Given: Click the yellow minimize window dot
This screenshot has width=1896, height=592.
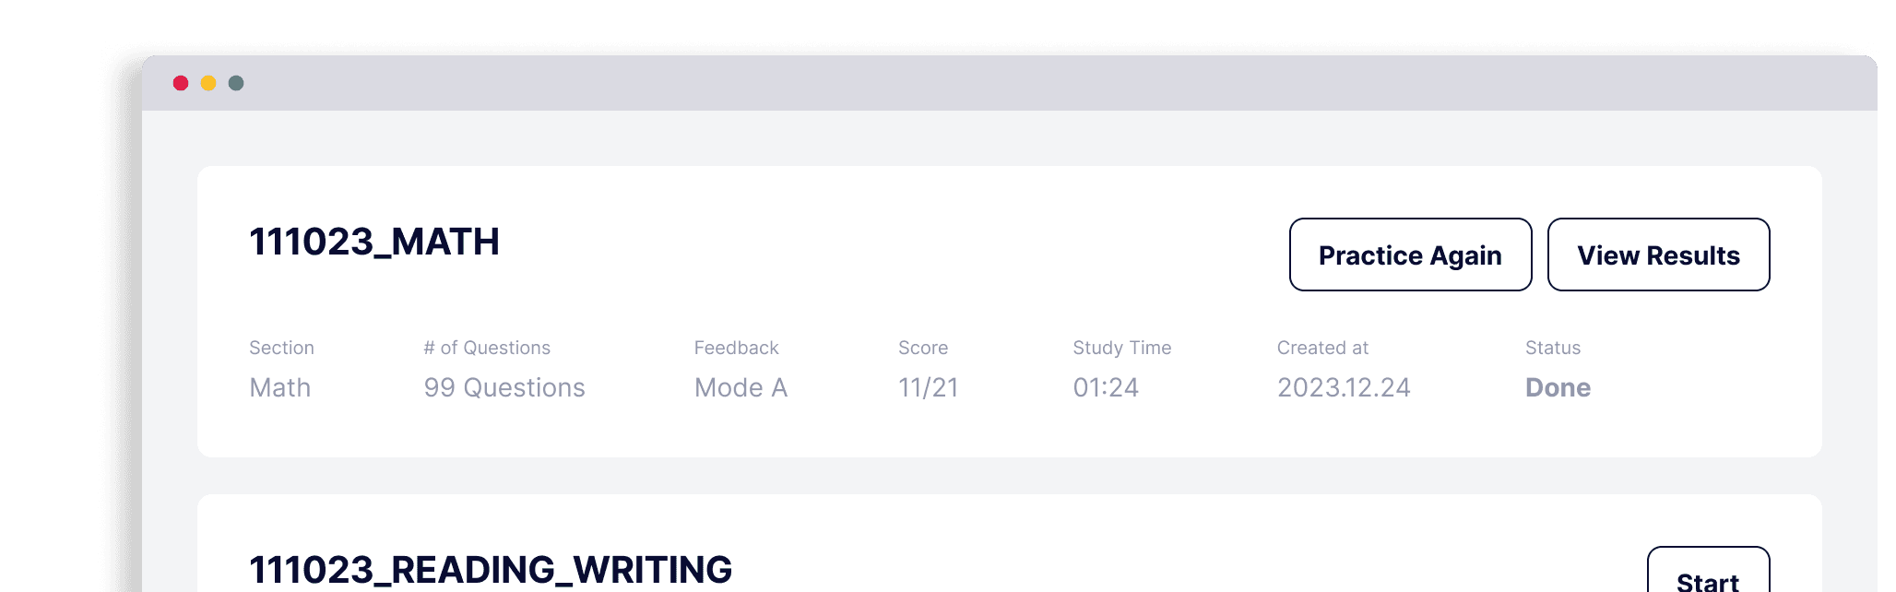Looking at the screenshot, I should 208,83.
